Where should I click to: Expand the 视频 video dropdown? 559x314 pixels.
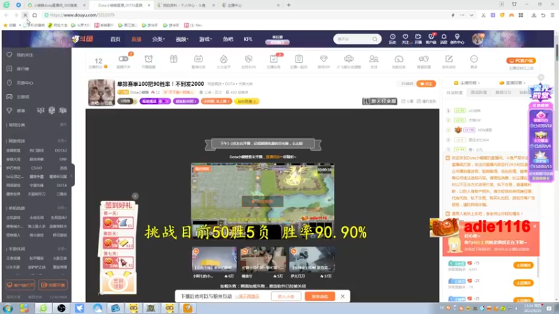click(x=182, y=39)
